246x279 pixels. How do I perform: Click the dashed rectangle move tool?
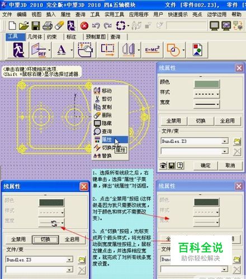pyautogui.click(x=108, y=50)
